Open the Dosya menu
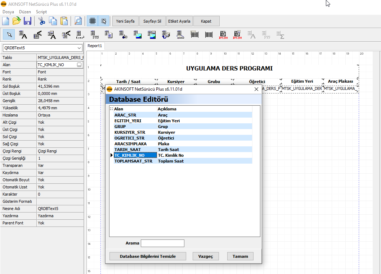 (8, 12)
